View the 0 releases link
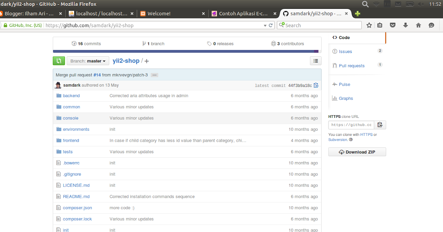The height and width of the screenshot is (232, 443). (220, 44)
